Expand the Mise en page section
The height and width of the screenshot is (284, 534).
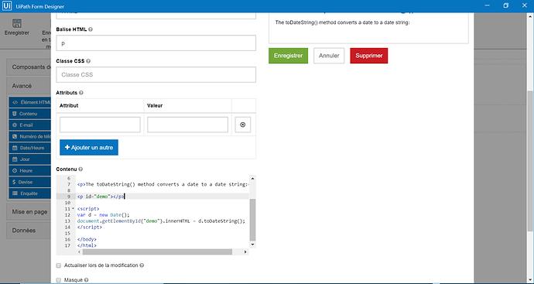click(29, 212)
